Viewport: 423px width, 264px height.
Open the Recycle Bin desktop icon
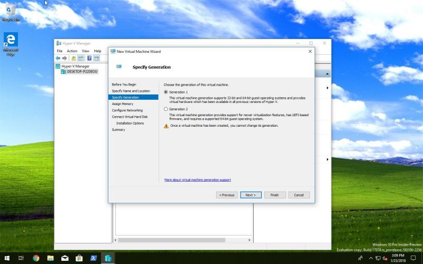point(11,12)
